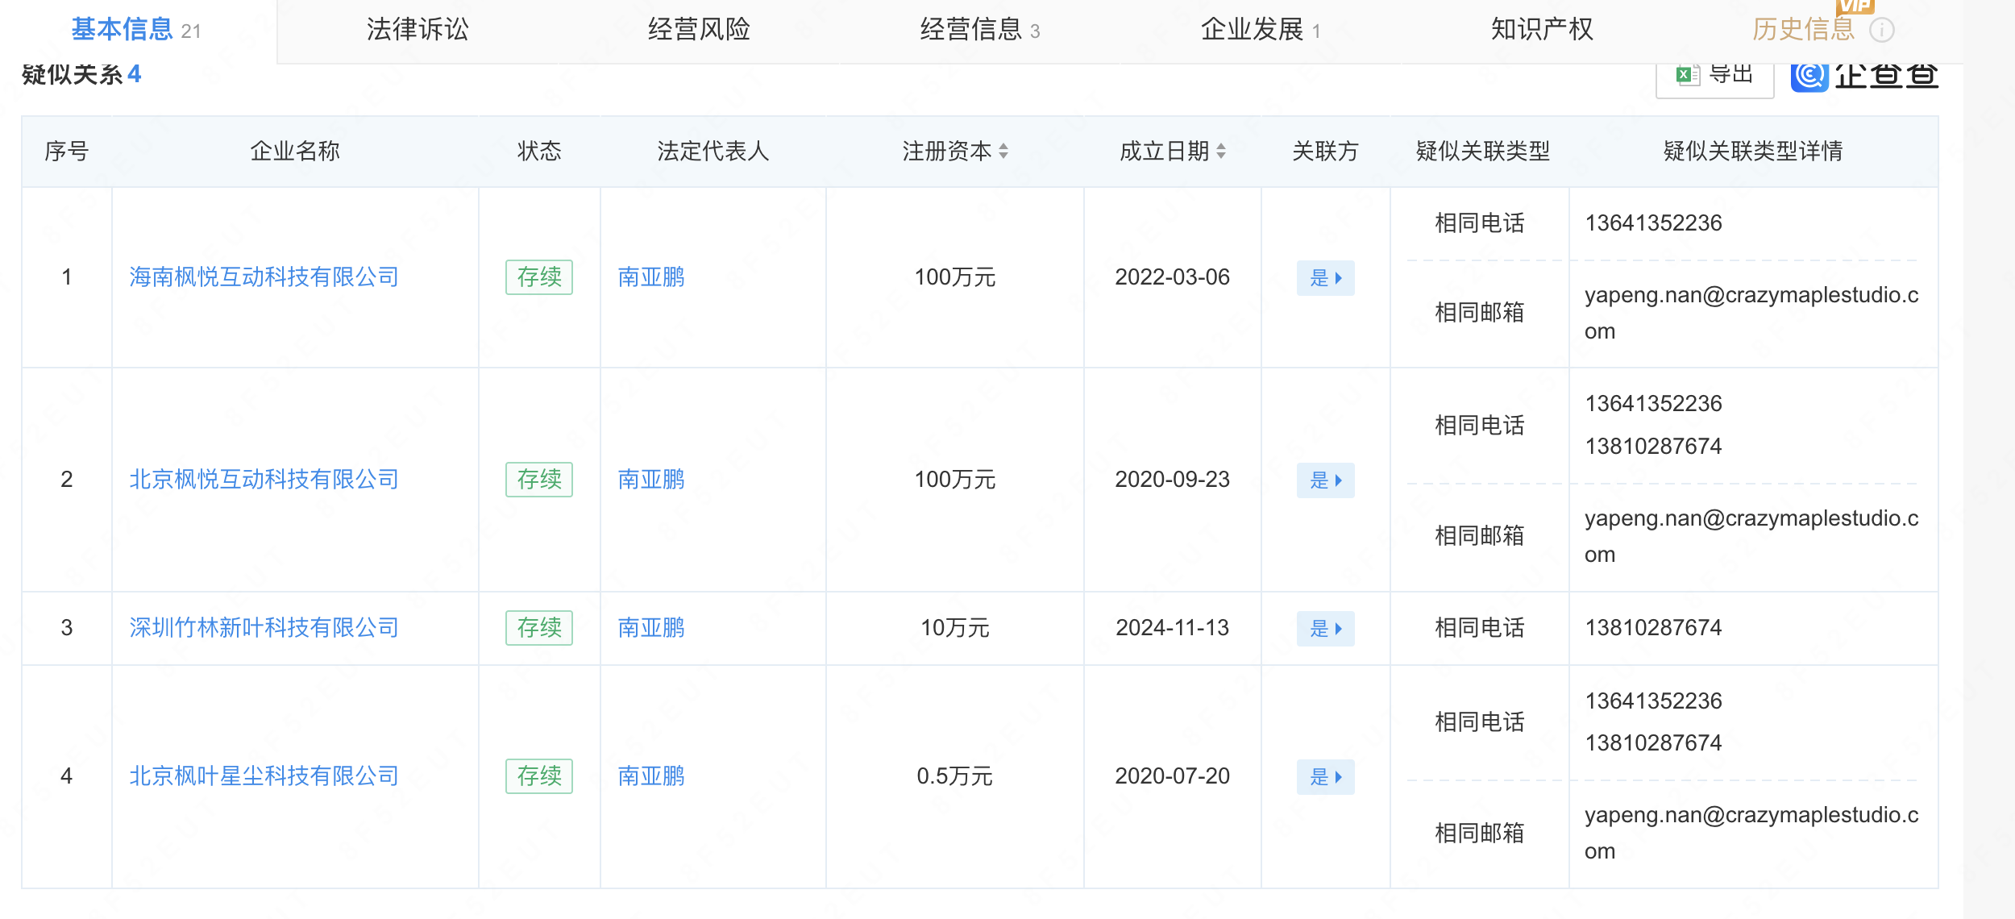Open the 企业发展 tab

point(1253,30)
